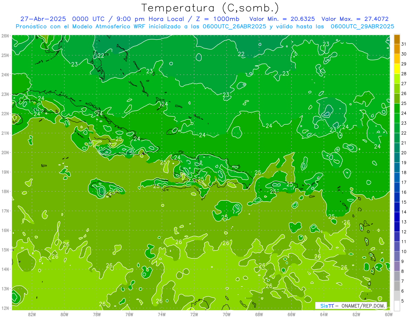
Task: Click the 60W longitude axis label
Action: click(389, 314)
